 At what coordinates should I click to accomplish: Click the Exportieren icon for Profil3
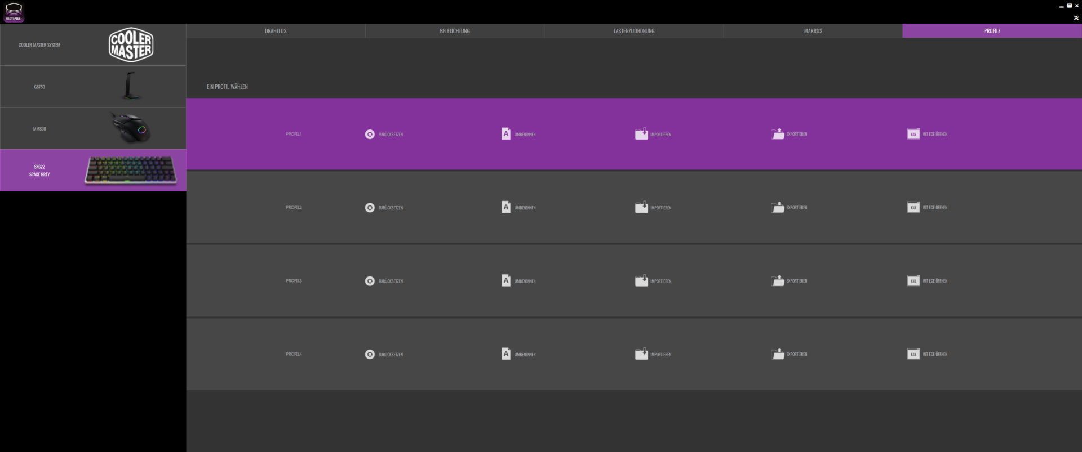click(778, 280)
